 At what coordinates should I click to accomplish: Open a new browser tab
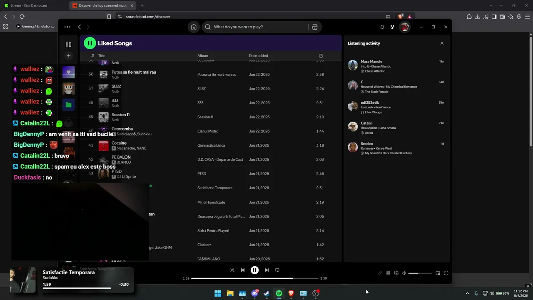142,5
